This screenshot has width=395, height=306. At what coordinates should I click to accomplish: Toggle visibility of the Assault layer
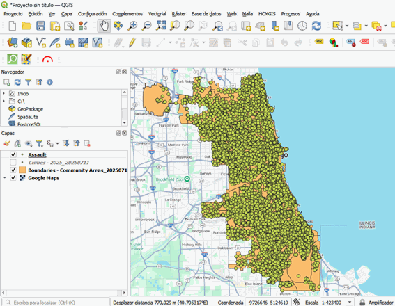[13, 154]
